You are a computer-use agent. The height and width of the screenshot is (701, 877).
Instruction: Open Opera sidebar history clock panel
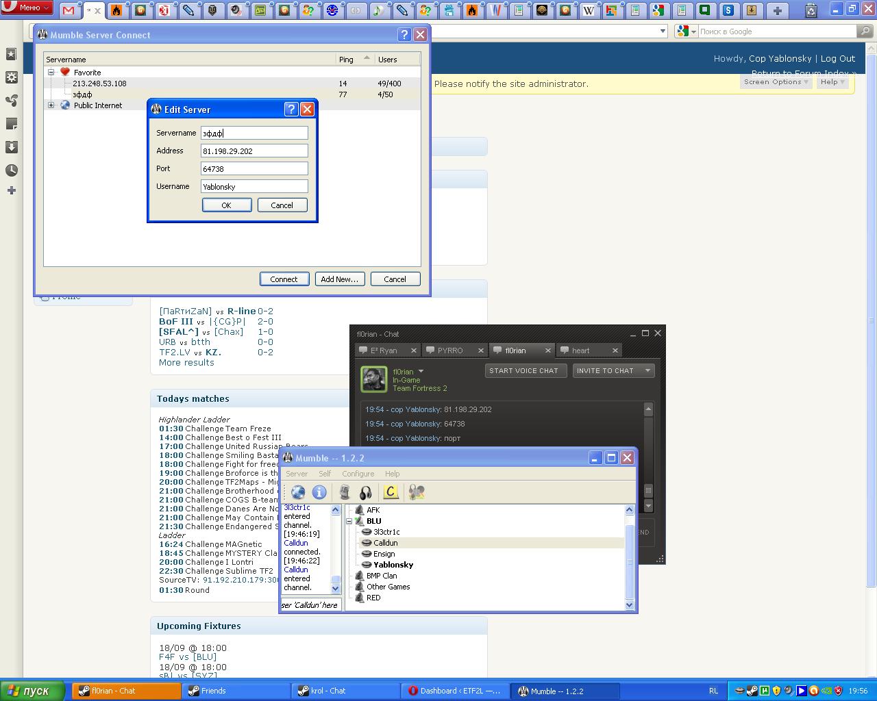click(x=12, y=170)
